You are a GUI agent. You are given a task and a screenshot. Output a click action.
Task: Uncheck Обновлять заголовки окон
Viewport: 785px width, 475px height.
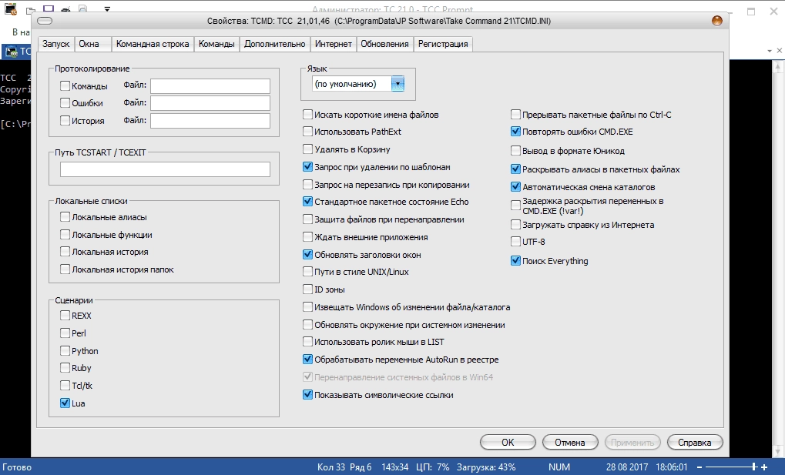point(307,254)
